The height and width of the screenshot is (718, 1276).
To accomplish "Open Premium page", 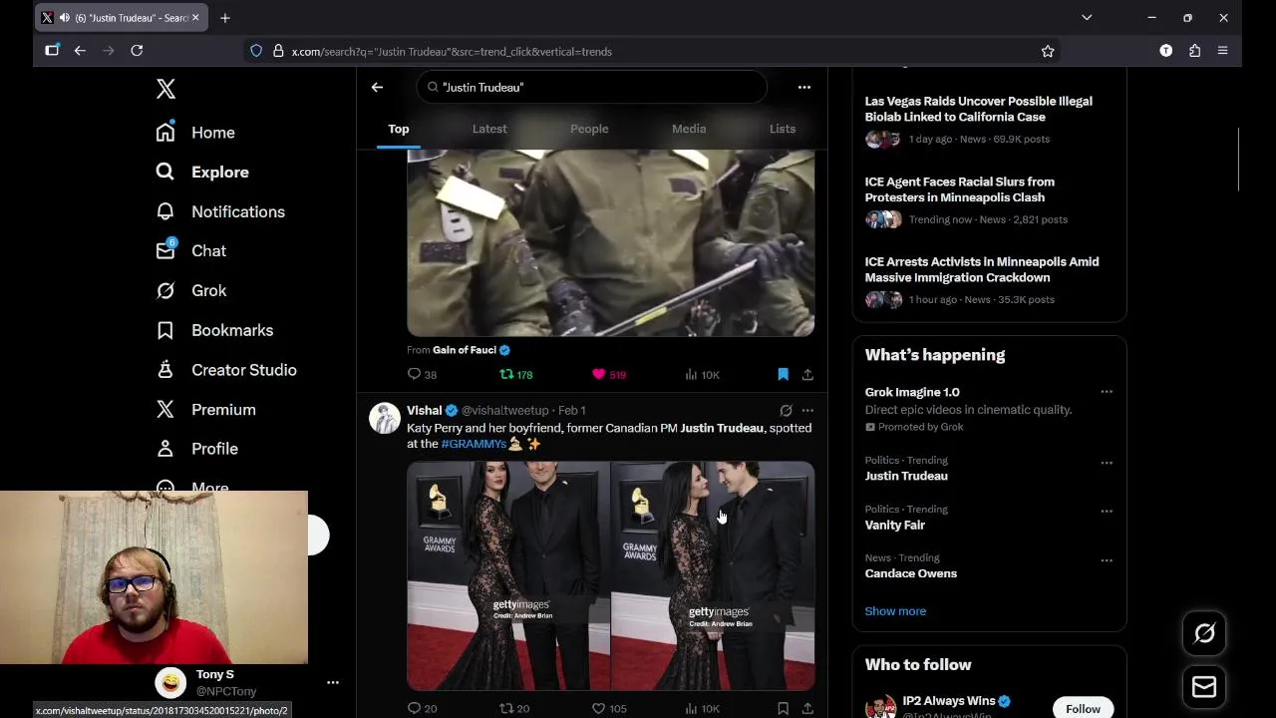I will 205,410.
